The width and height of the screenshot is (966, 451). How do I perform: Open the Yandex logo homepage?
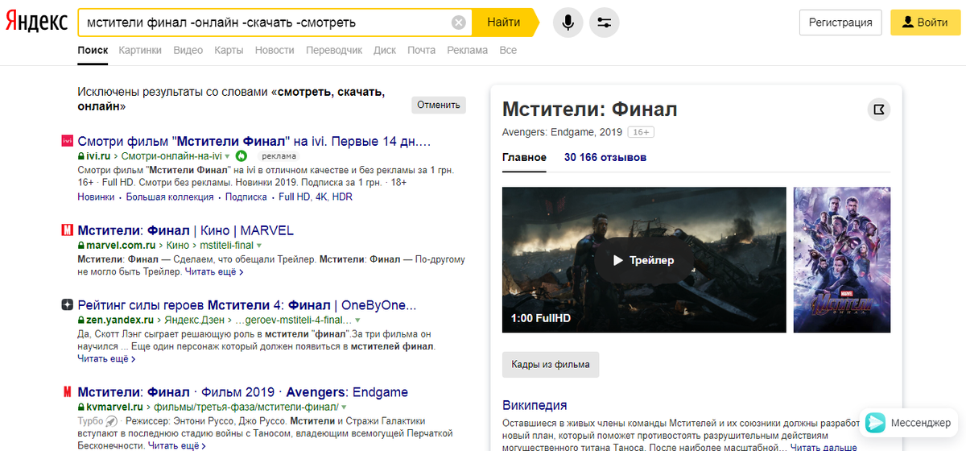pyautogui.click(x=35, y=23)
